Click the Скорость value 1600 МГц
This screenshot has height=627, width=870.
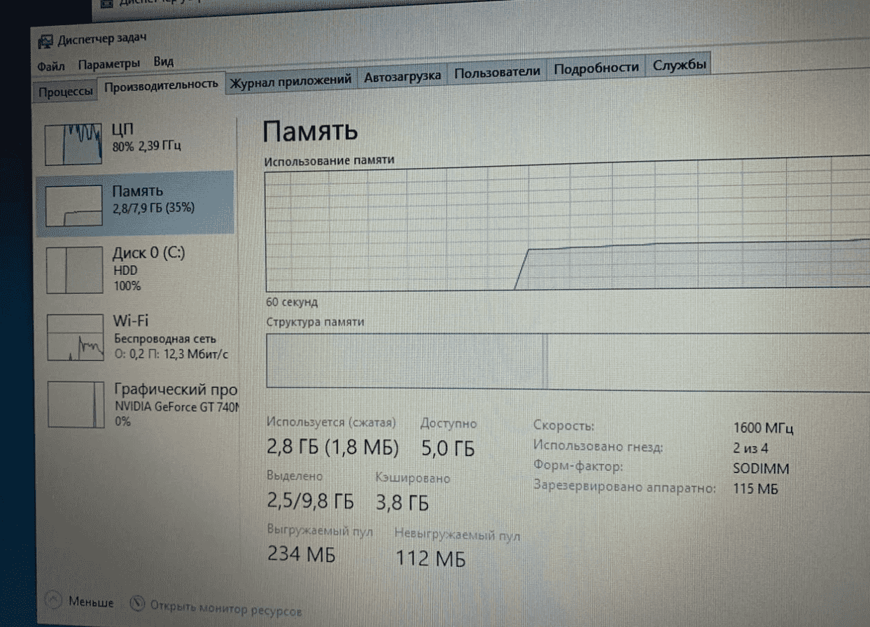pyautogui.click(x=763, y=428)
